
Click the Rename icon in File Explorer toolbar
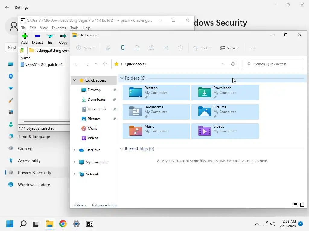[x=151, y=48]
